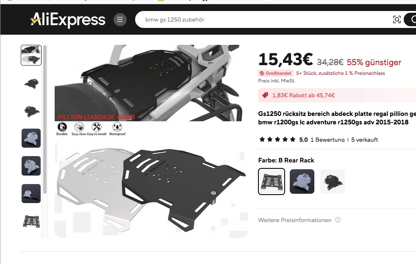416x264 pixels.
Task: Click the thumbnail gallery scrollbar
Action: point(45,119)
